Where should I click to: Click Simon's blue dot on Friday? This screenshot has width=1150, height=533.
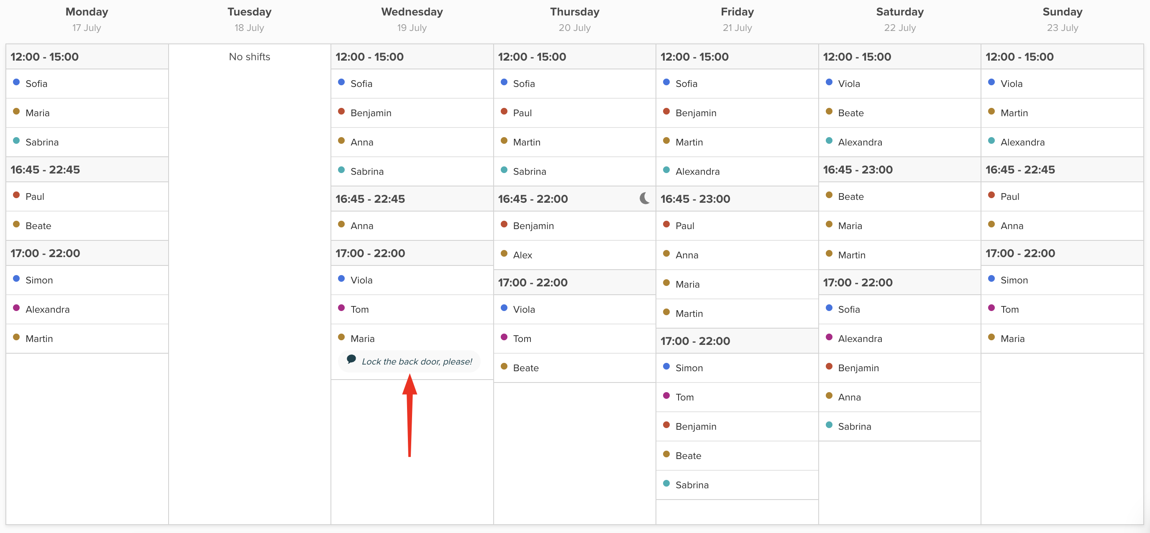666,366
